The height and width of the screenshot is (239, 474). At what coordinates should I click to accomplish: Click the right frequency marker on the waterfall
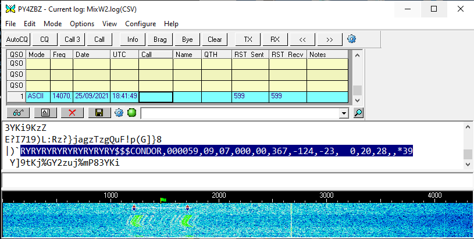click(x=188, y=208)
